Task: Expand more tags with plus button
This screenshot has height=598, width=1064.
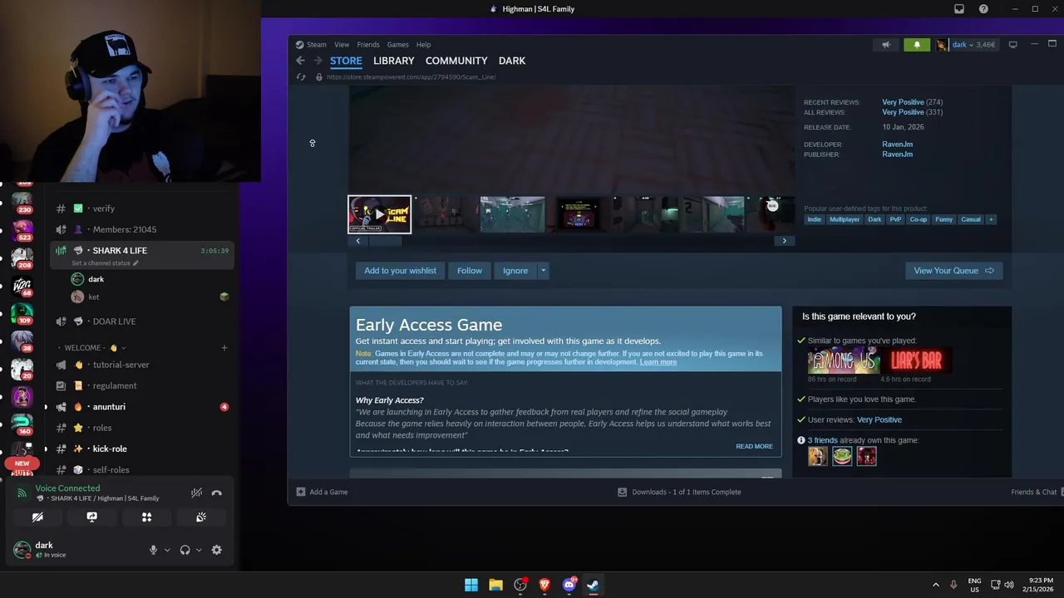Action: (990, 219)
